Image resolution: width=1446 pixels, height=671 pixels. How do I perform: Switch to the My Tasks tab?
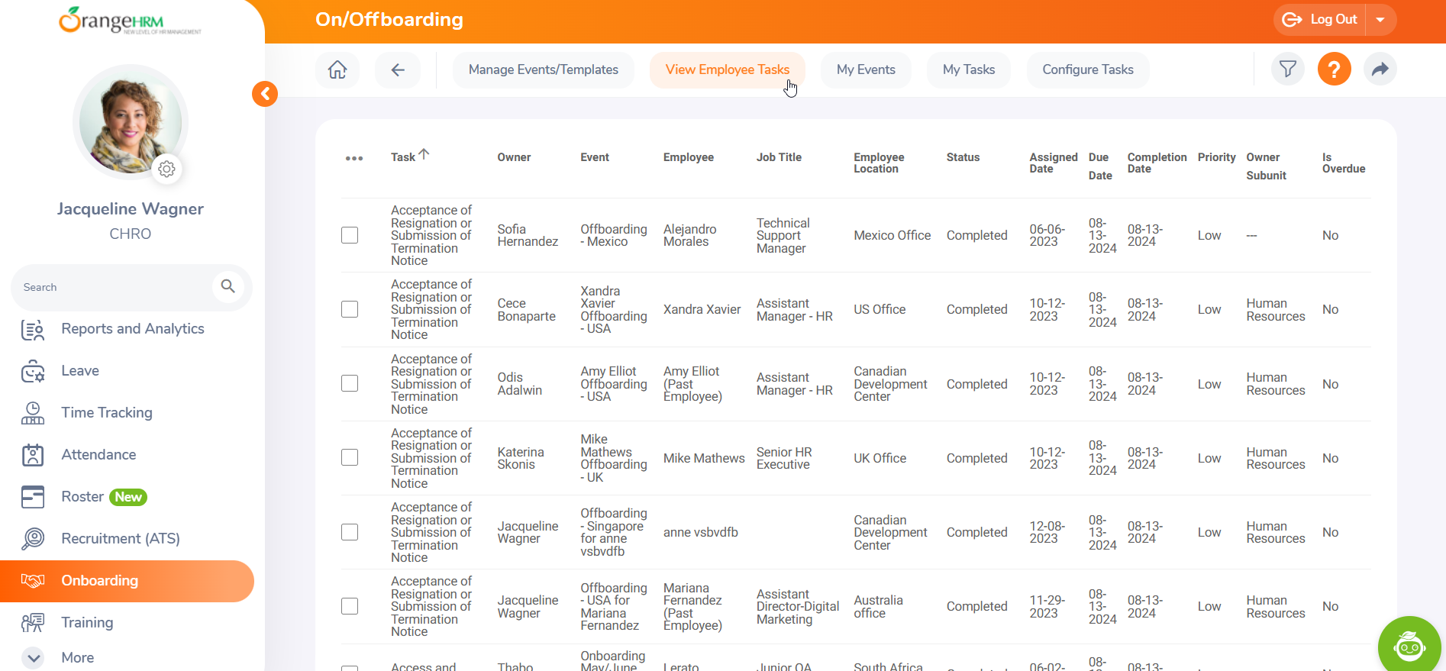(x=968, y=69)
